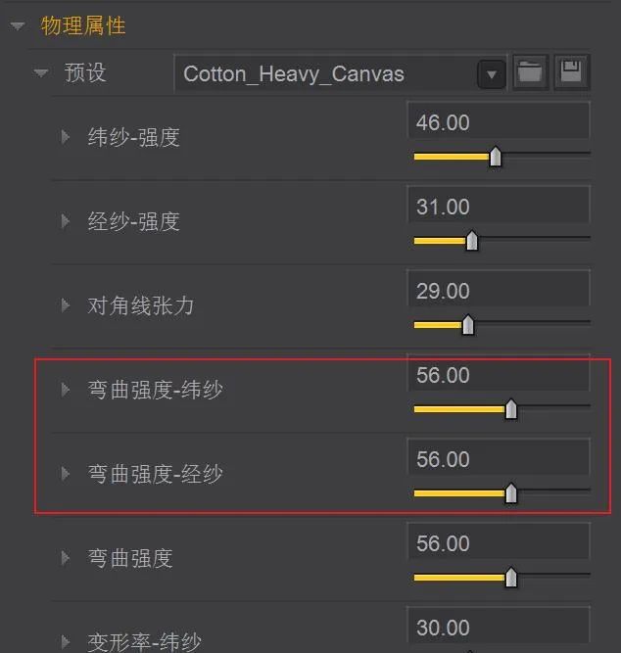Click the 弯曲强度-经纱 slider handle

[511, 493]
